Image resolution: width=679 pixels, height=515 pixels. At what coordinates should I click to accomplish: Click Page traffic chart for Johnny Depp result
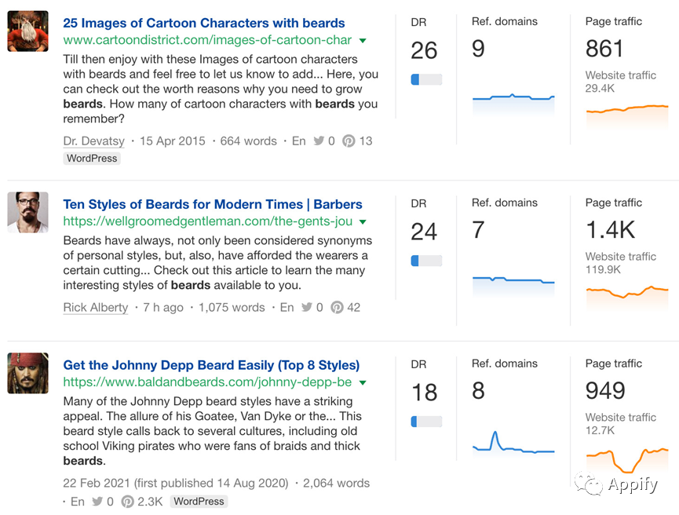pyautogui.click(x=627, y=460)
